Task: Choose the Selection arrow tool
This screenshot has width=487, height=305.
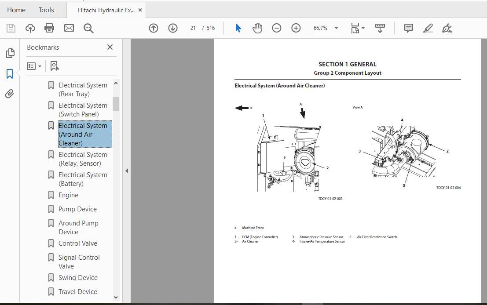Action: click(238, 28)
